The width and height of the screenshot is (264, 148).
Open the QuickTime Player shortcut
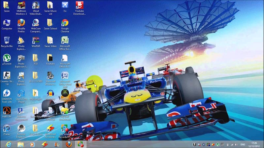point(21,96)
